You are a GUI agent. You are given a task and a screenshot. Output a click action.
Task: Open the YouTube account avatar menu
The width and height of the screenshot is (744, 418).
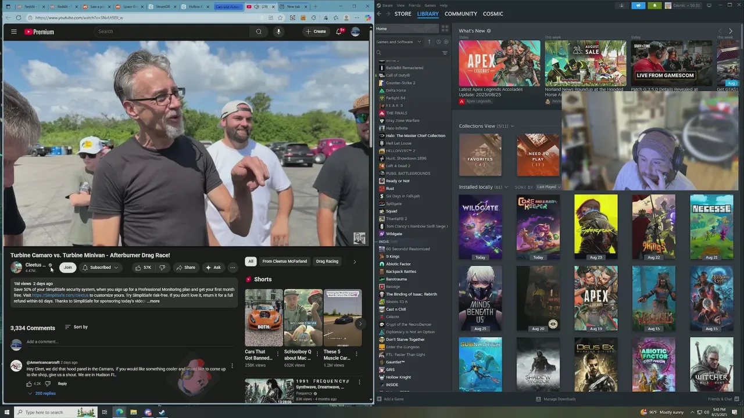pos(355,31)
